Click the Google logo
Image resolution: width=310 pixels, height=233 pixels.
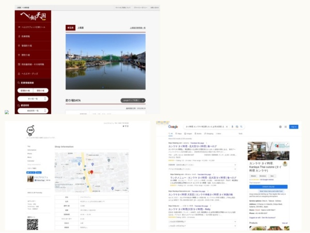tap(173, 127)
